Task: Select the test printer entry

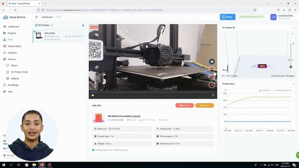Action: (x=59, y=36)
